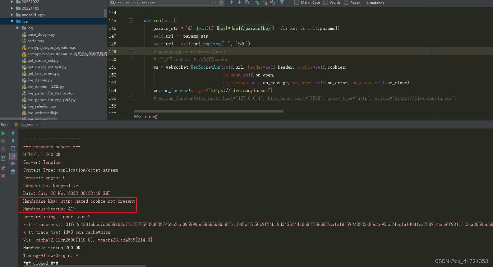Toggle fold marker at line 155
Screen dimensions: 493x267
[x=131, y=98]
